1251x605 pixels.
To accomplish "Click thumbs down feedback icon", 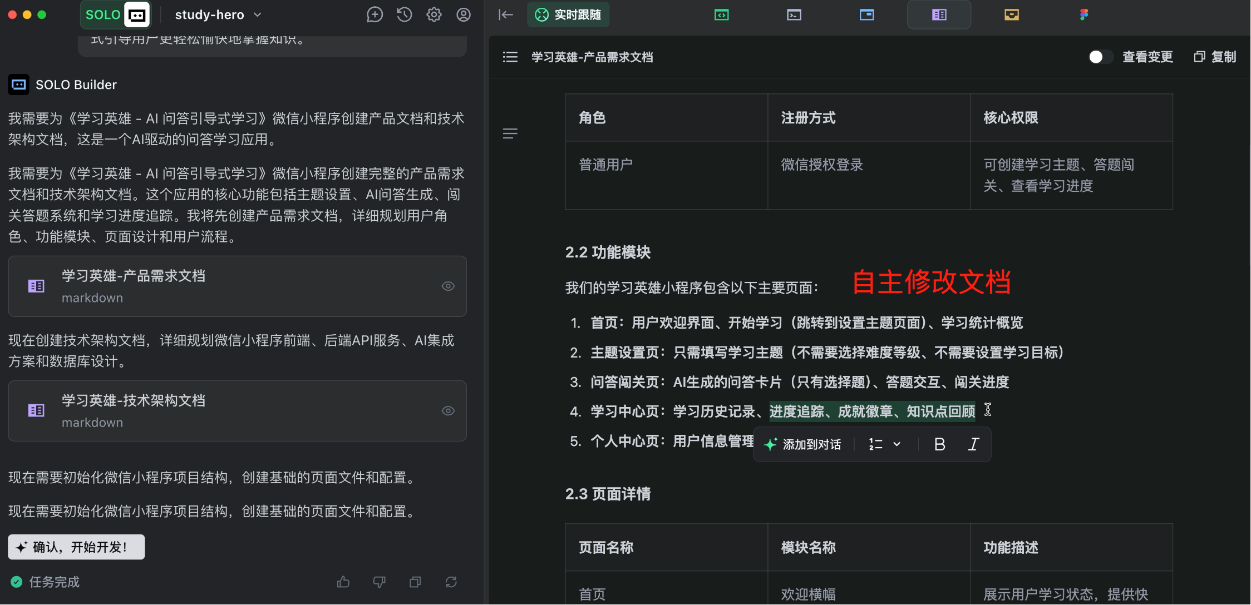I will tap(379, 582).
